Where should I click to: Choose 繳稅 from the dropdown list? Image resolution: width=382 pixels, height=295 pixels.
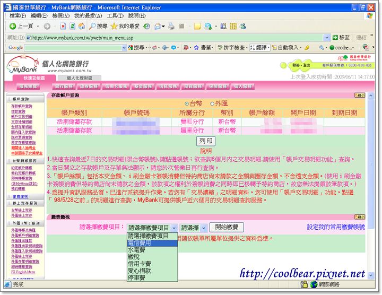click(x=152, y=256)
